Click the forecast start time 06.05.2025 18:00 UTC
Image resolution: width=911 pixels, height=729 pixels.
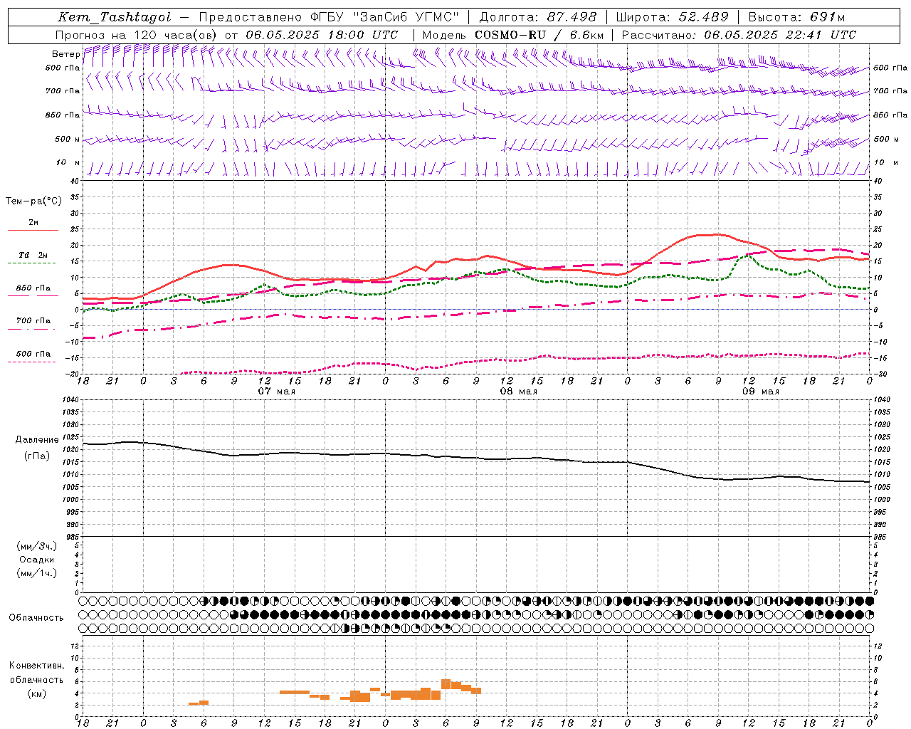322,35
